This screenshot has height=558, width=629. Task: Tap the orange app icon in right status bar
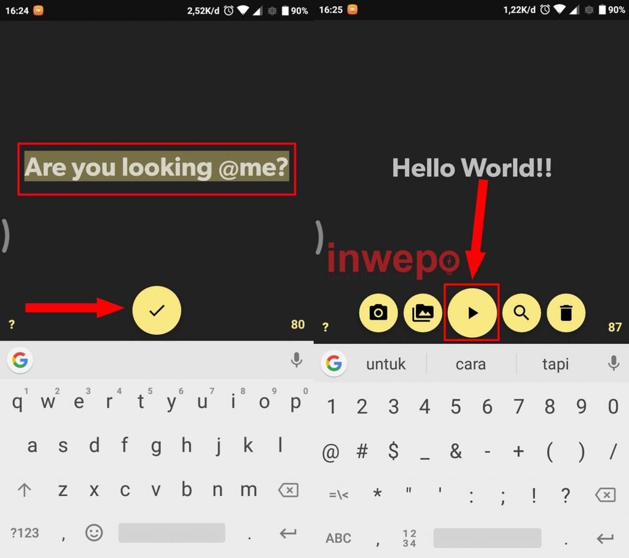pos(352,9)
